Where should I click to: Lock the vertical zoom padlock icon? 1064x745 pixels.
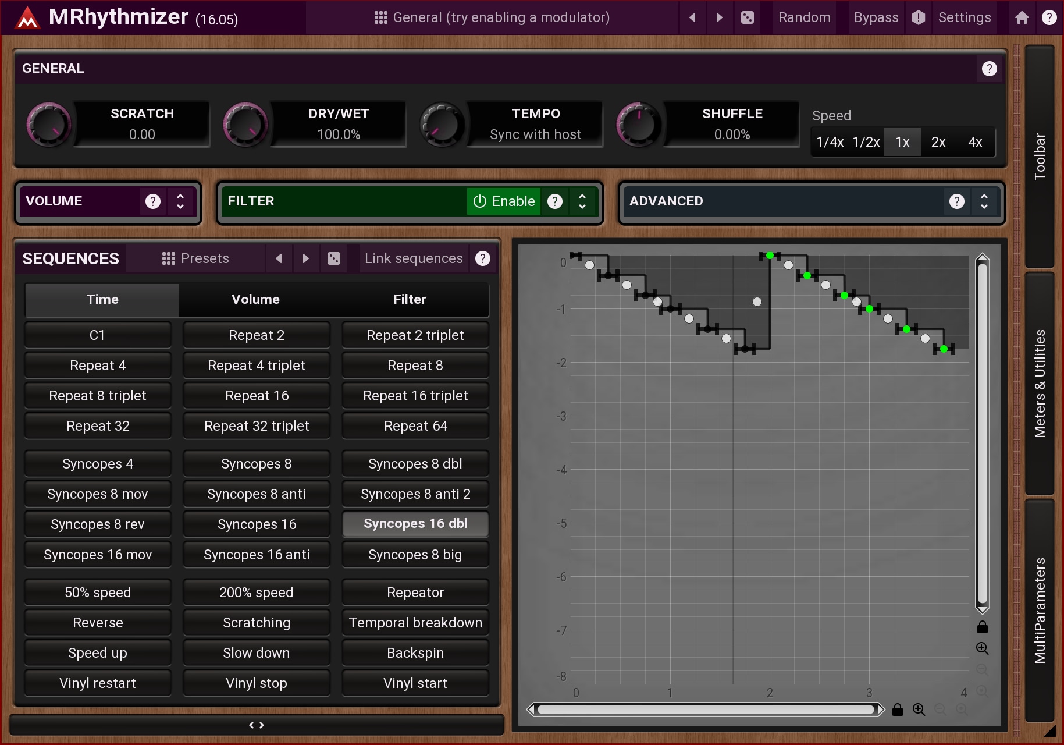(x=983, y=627)
